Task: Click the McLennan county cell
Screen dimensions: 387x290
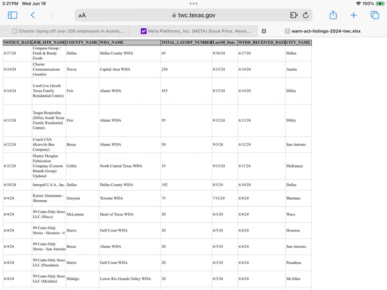Action: point(82,214)
